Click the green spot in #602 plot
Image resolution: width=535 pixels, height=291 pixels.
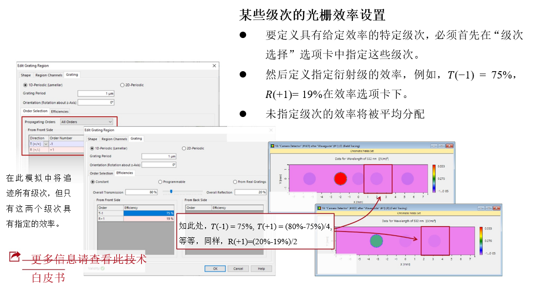click(x=376, y=241)
